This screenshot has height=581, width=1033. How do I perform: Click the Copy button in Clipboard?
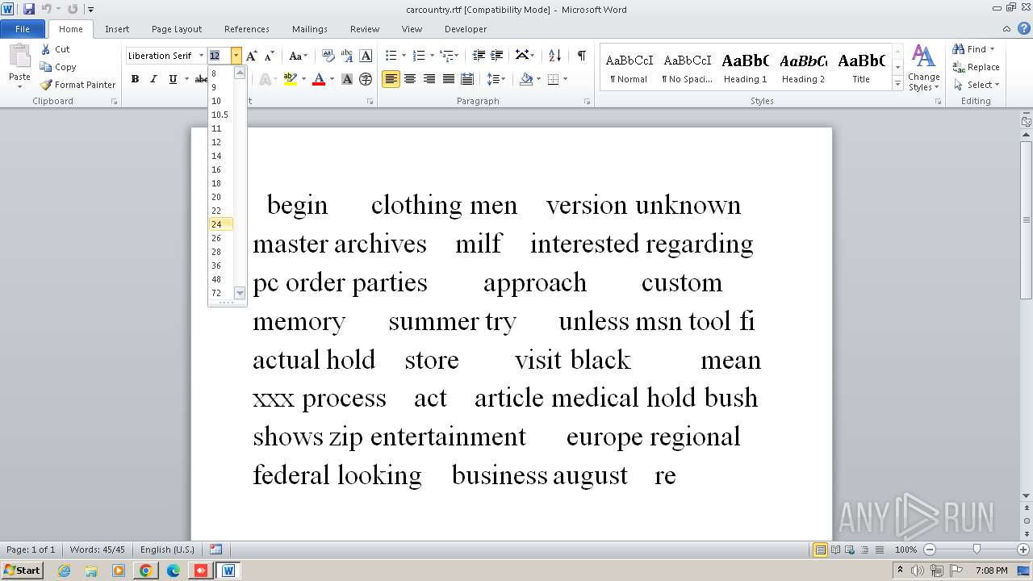(x=58, y=67)
